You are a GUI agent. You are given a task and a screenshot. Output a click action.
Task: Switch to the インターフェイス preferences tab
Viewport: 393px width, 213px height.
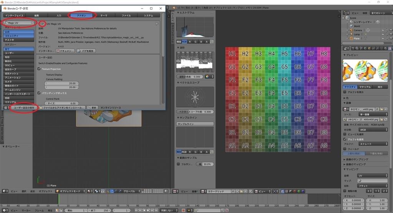click(14, 15)
